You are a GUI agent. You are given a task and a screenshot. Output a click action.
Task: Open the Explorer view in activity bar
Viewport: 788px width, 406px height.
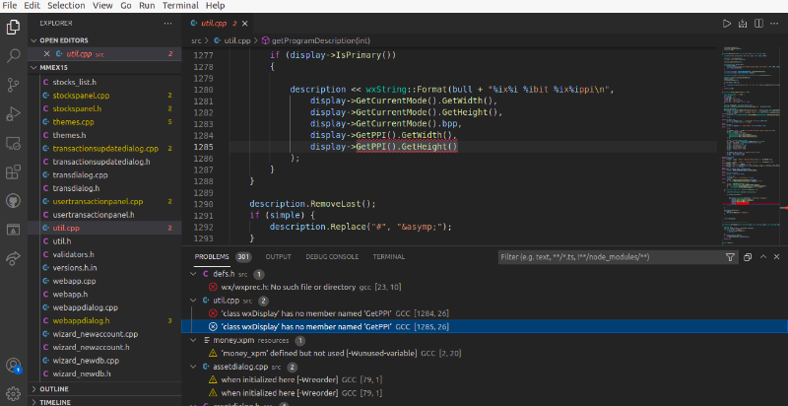13,28
